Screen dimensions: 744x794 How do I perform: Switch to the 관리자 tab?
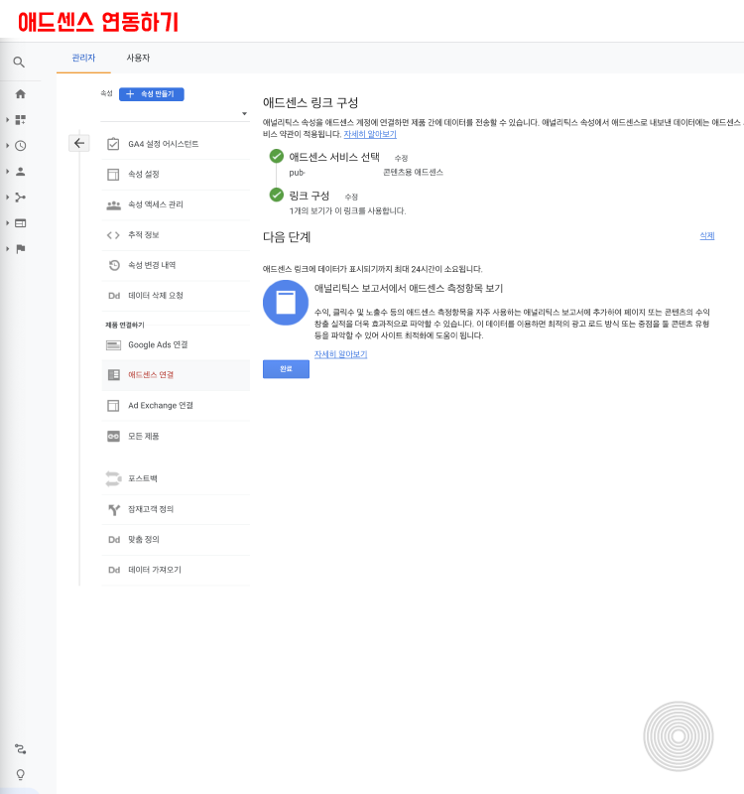(83, 59)
